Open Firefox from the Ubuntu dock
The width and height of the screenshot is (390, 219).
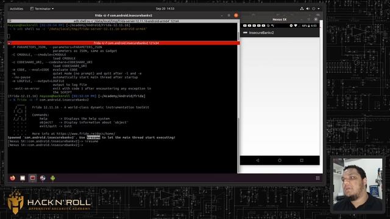(x=12, y=178)
